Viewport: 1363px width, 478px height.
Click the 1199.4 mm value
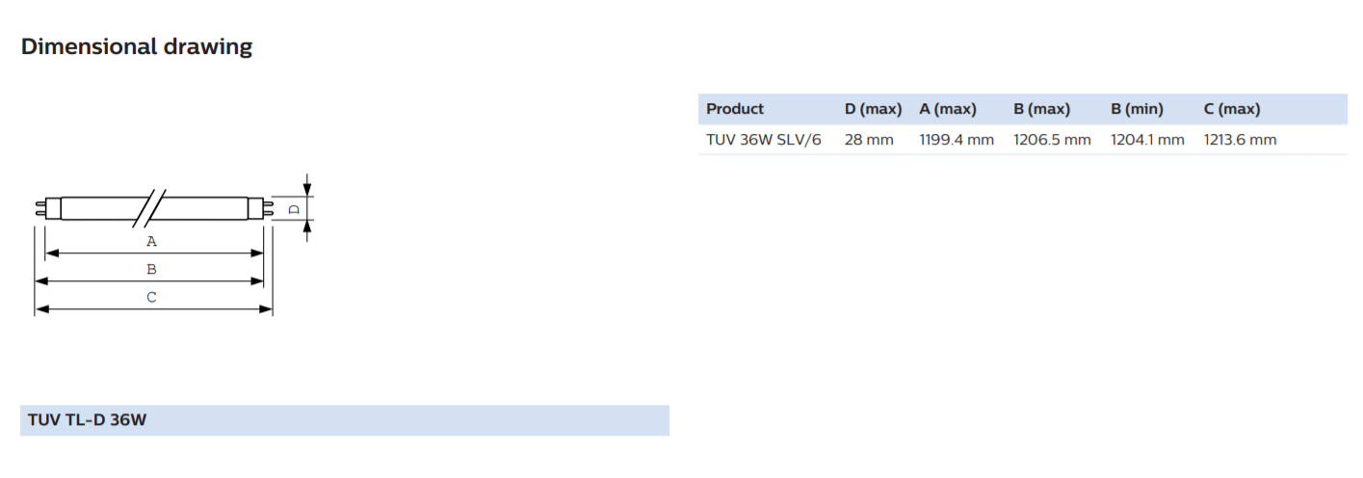(x=957, y=140)
